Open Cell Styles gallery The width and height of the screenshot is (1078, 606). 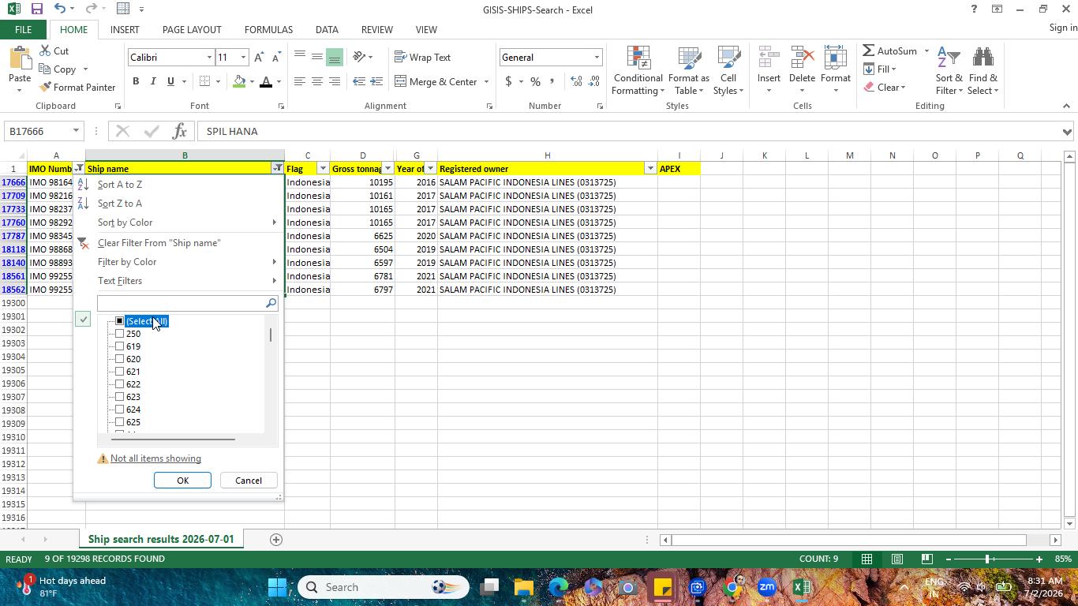tap(728, 69)
